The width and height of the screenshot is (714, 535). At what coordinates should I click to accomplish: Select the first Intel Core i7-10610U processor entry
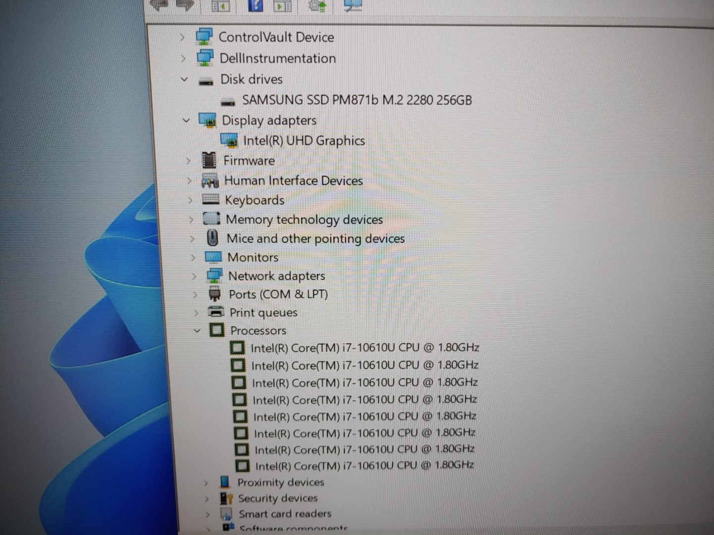click(x=364, y=348)
